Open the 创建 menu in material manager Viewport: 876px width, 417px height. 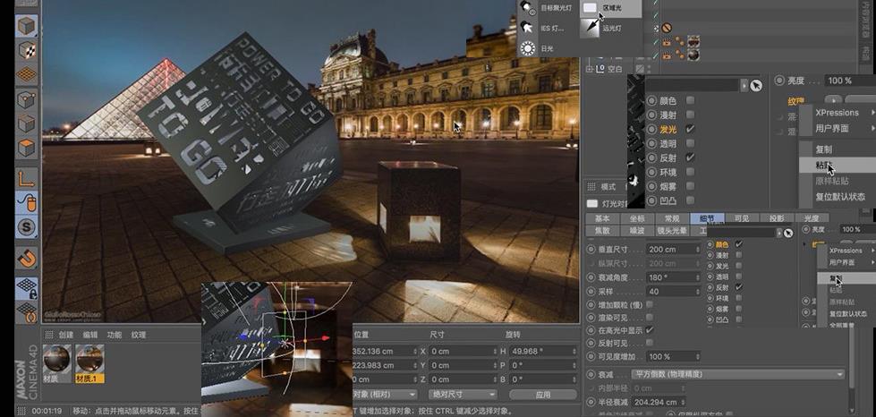66,335
